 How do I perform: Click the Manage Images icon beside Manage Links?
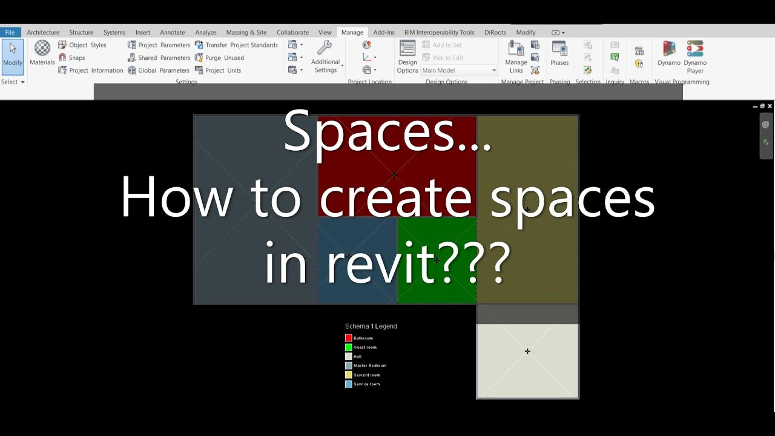tap(535, 45)
